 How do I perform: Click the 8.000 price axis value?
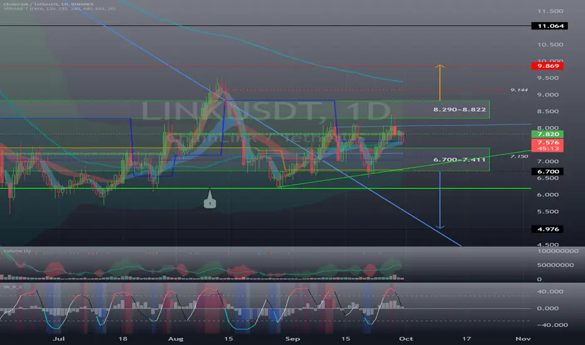click(548, 128)
